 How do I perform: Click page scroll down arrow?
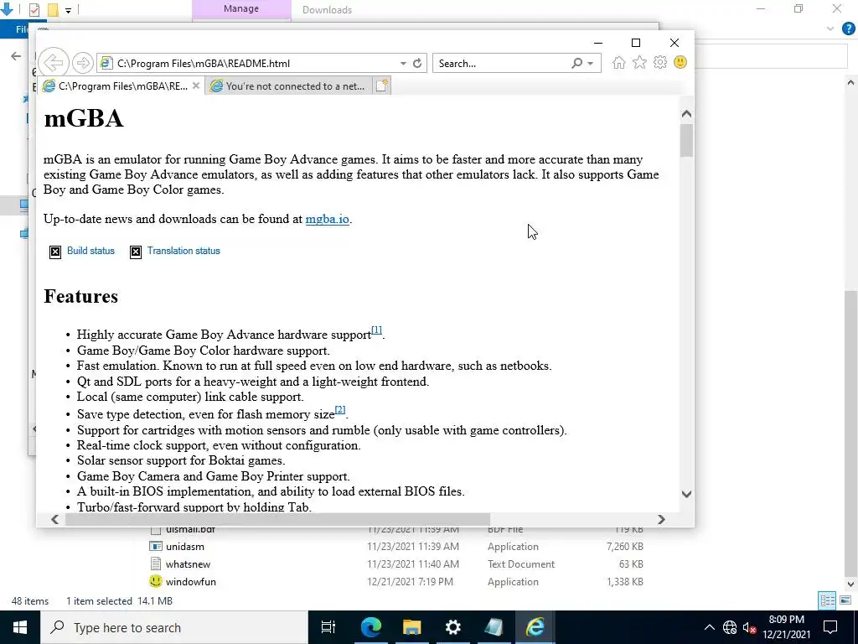687,494
